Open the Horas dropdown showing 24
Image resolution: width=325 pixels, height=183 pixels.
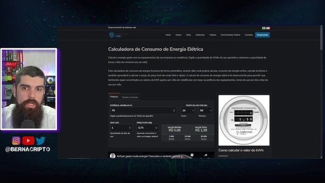[187, 111]
